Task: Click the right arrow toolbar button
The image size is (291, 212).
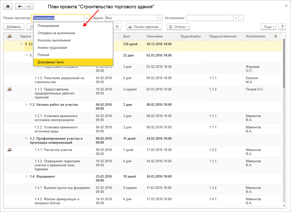Action: coord(117,27)
